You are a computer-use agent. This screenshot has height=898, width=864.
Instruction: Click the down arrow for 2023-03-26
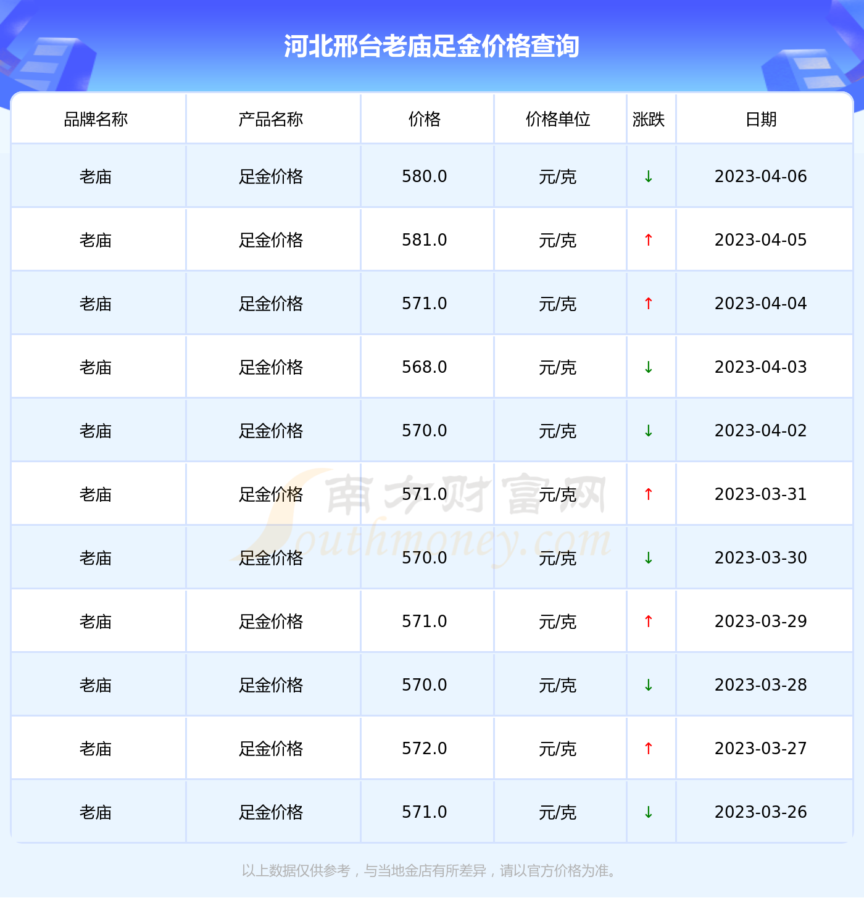pyautogui.click(x=649, y=812)
